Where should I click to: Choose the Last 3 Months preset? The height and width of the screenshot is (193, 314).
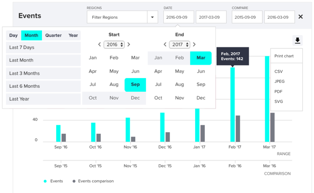[x=43, y=73]
